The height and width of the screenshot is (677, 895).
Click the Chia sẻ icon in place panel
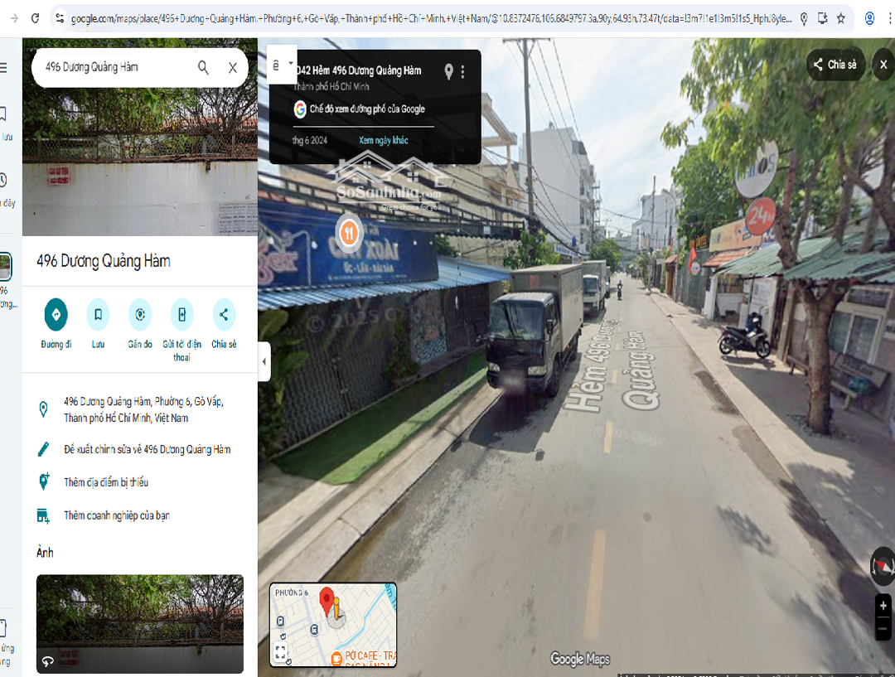point(223,315)
